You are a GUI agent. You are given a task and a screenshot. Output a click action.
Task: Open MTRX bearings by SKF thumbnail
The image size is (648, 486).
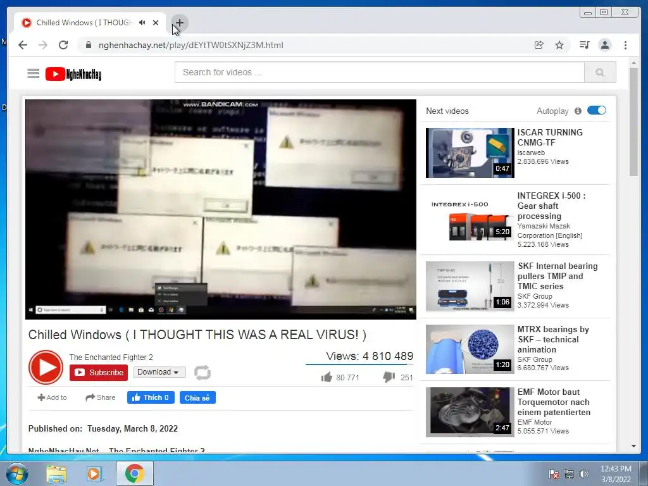[470, 349]
